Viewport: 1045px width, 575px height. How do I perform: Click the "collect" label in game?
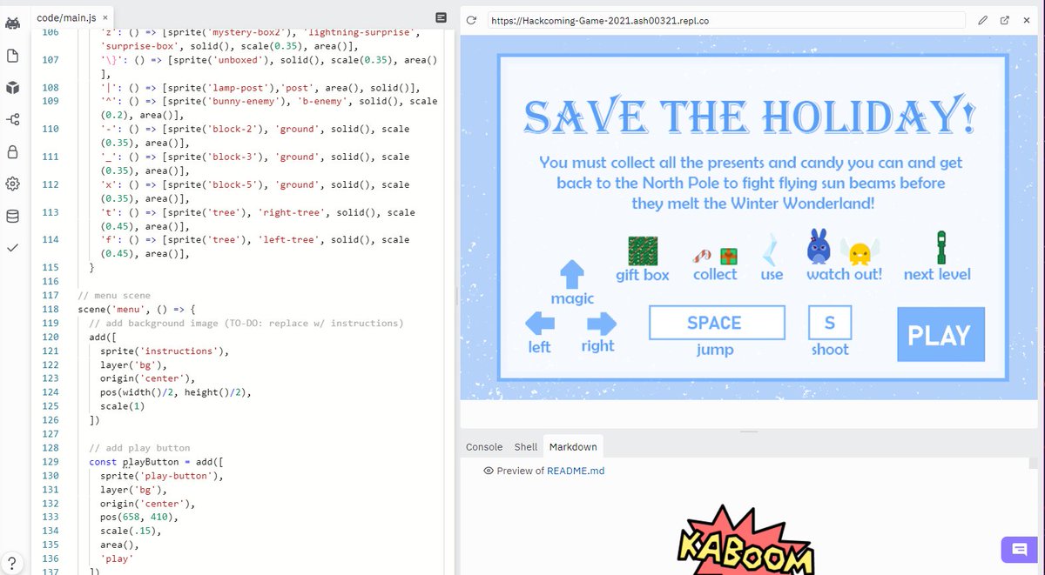(715, 274)
